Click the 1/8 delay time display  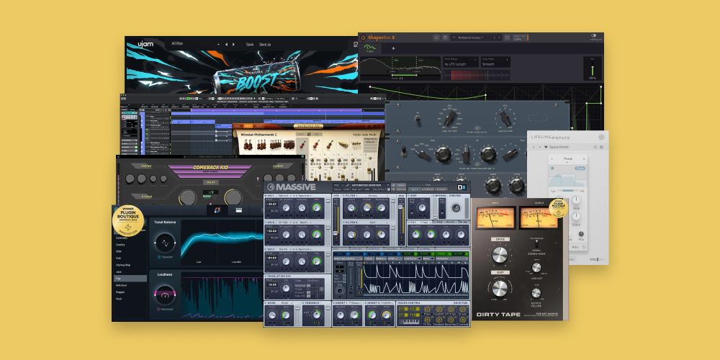pyautogui.click(x=211, y=192)
